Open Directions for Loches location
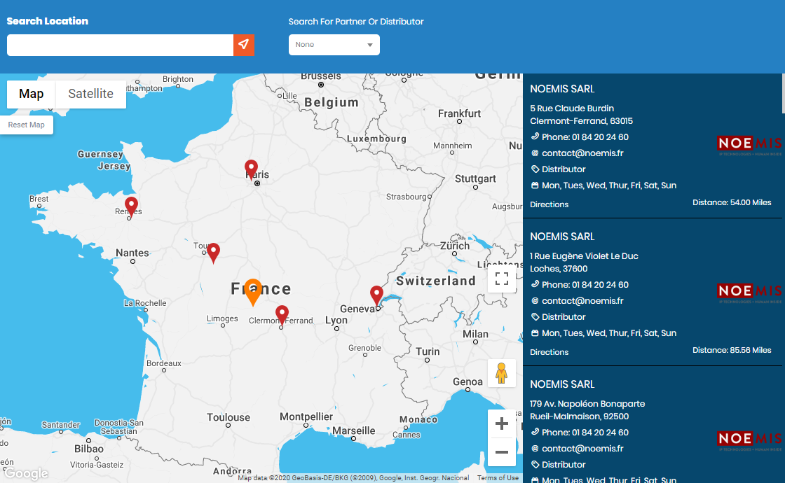 pos(549,352)
